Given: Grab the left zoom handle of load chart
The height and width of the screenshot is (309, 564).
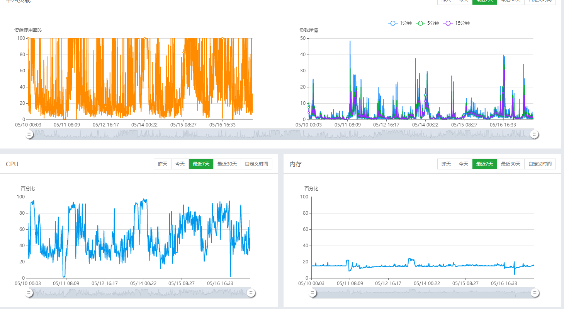Looking at the screenshot, I should point(29,135).
